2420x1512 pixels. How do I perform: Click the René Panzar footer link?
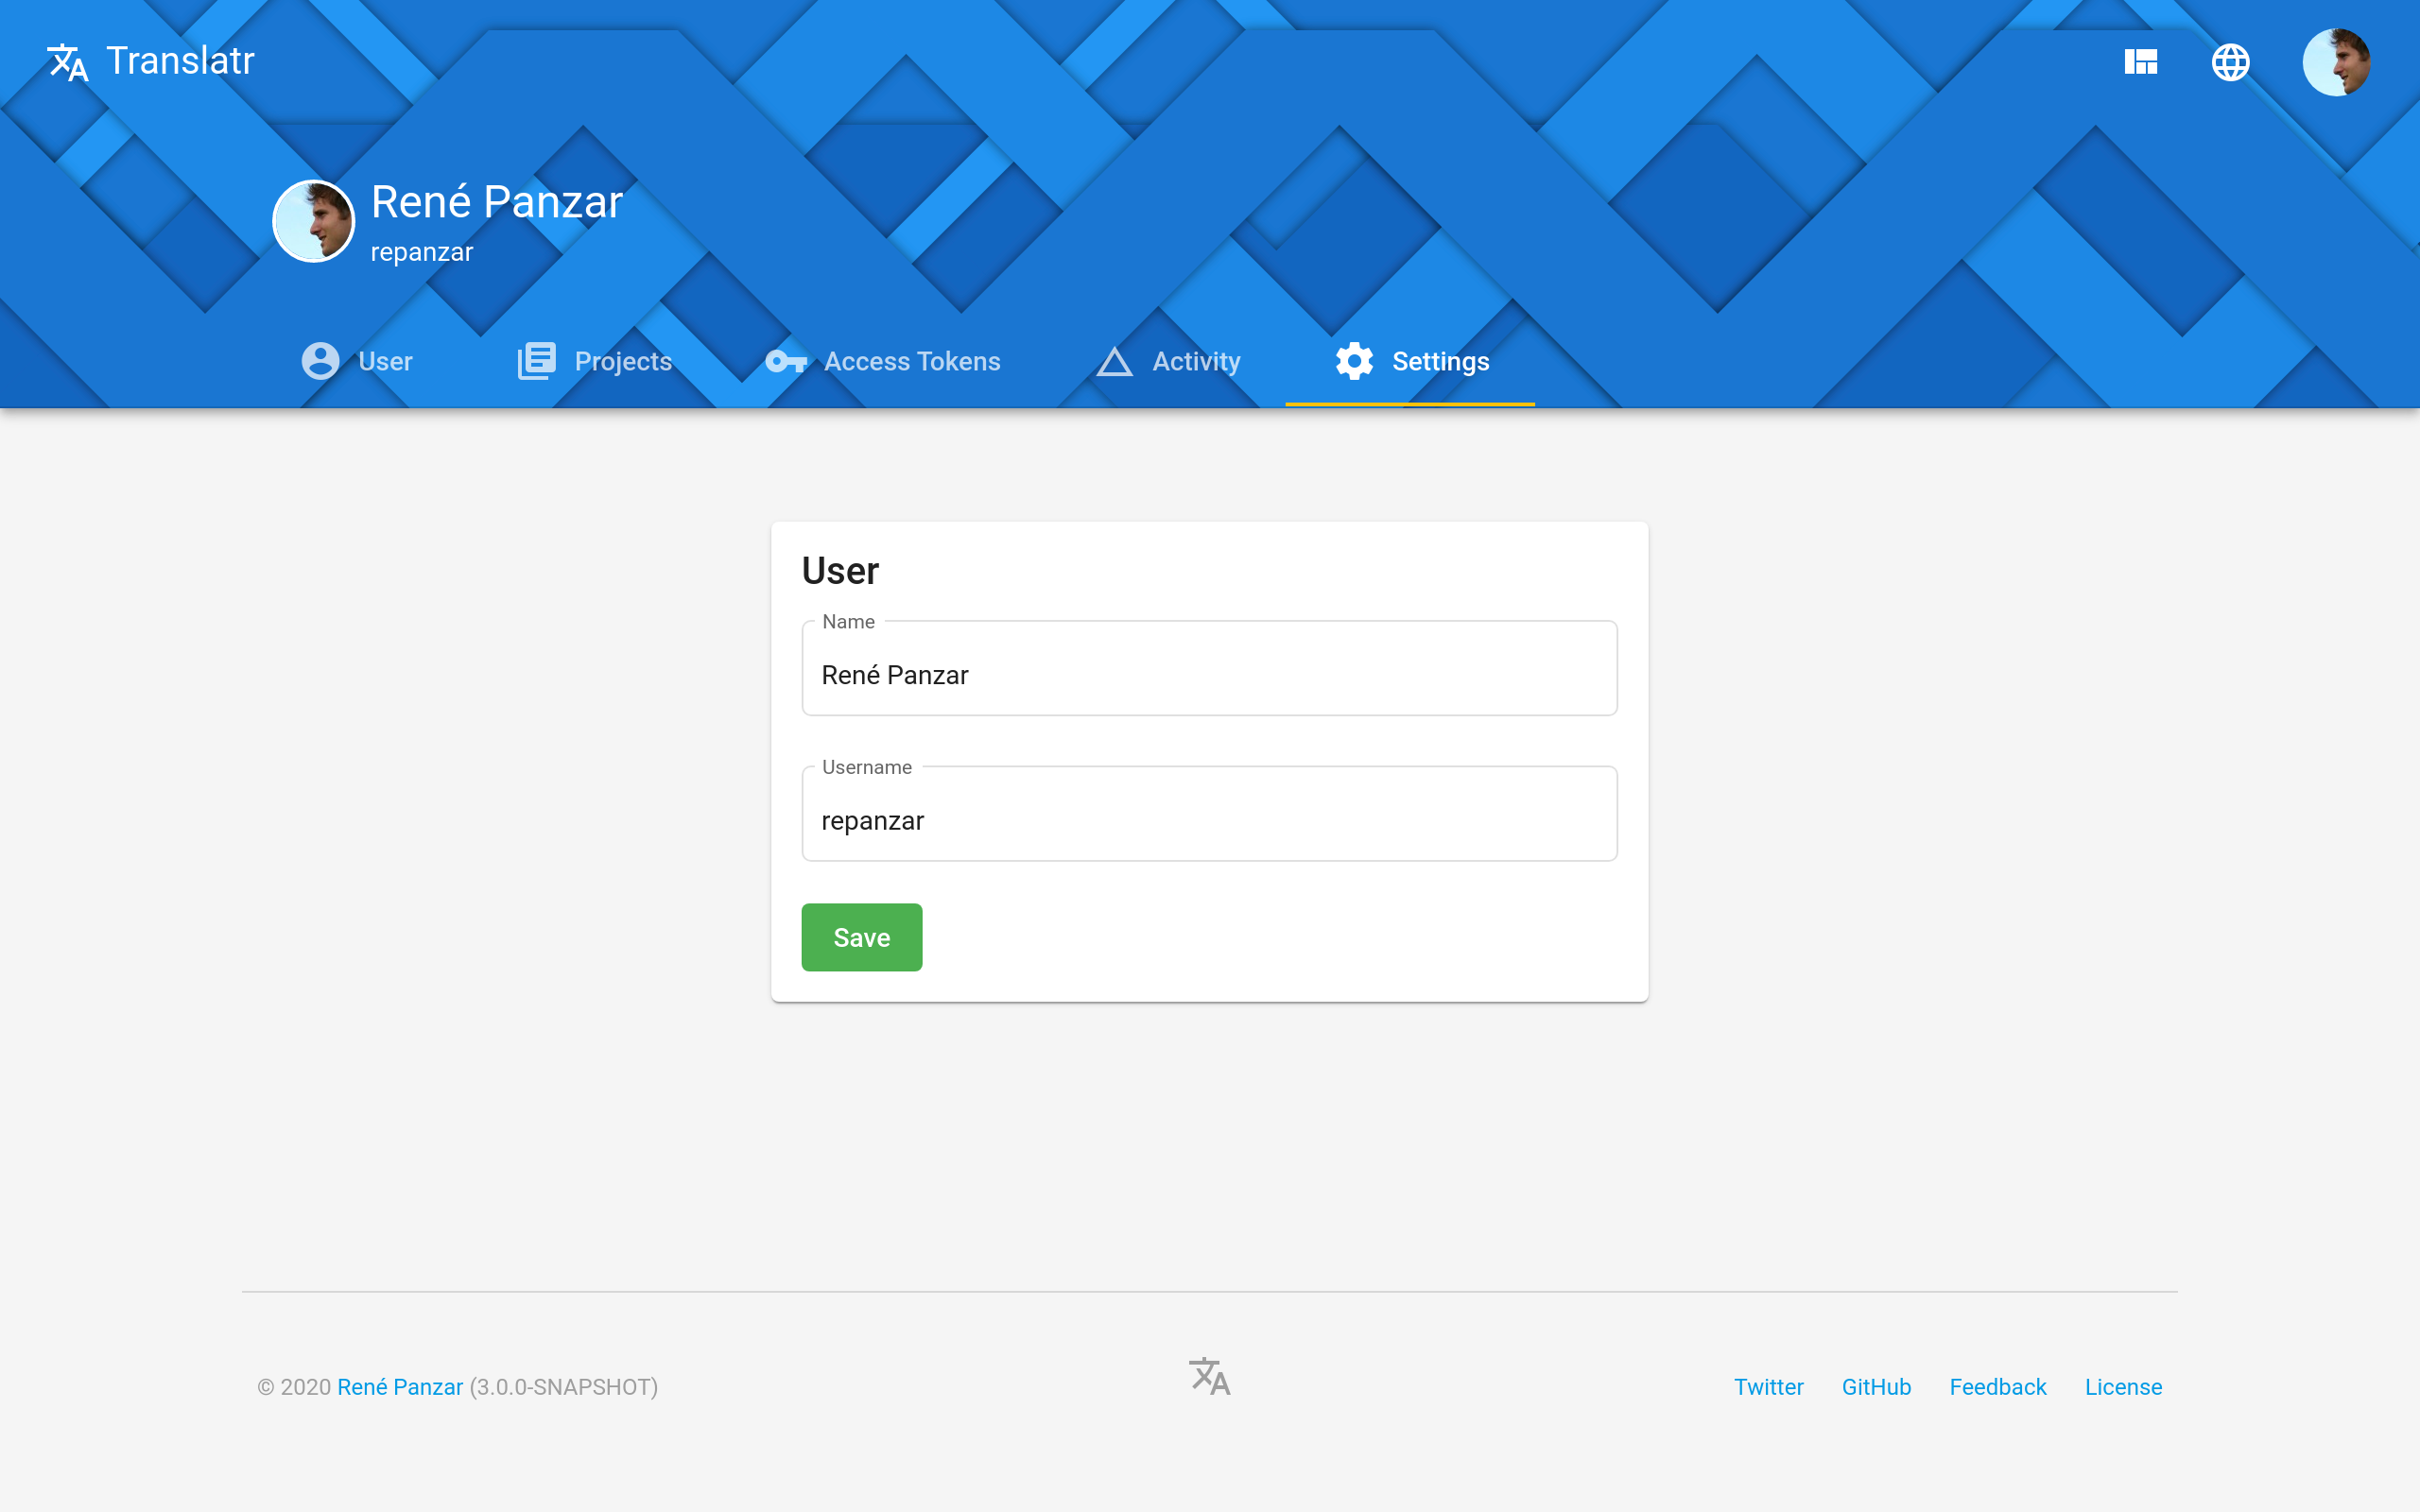click(399, 1386)
